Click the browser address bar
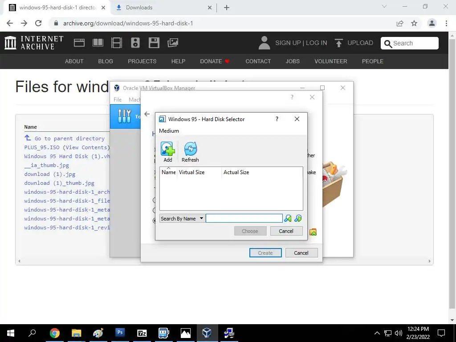The height and width of the screenshot is (342, 456). point(222,23)
